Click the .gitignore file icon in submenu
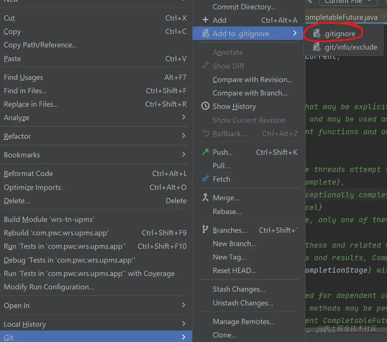 tap(316, 33)
